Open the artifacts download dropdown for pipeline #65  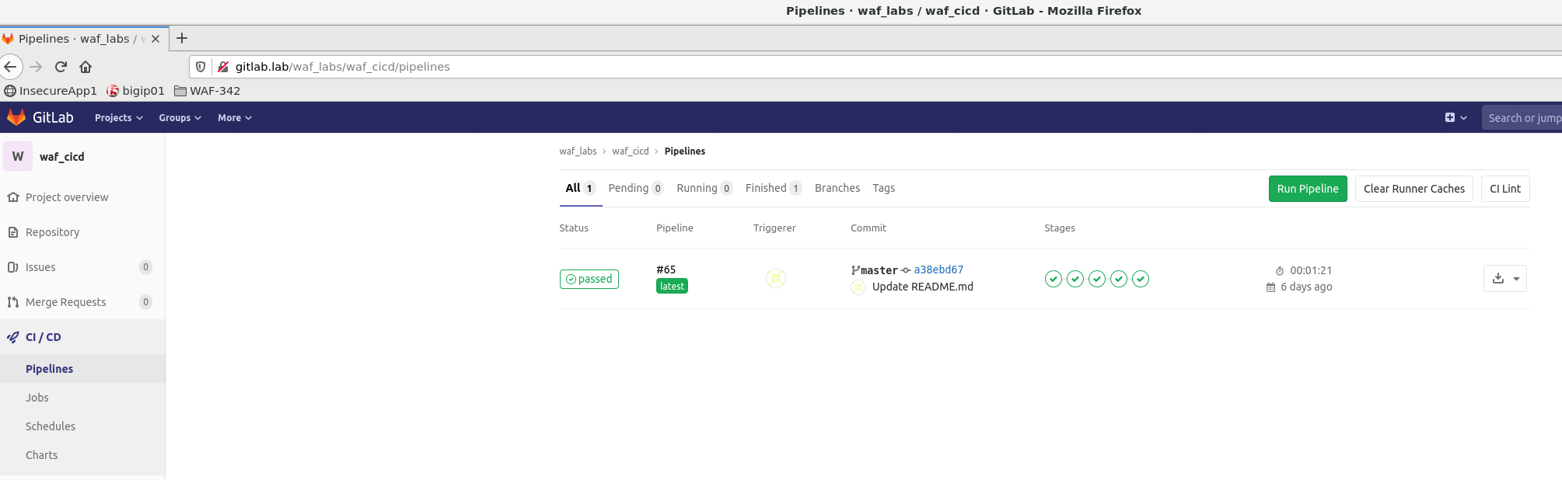pyautogui.click(x=1505, y=278)
